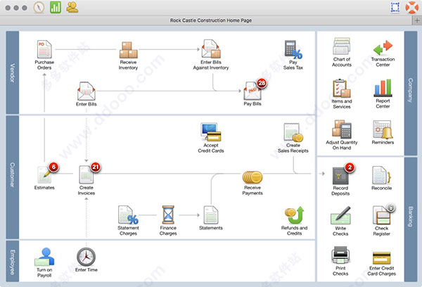Viewport: 422px width, 287px height.
Task: Click the Print Checks printer icon
Action: (340, 255)
